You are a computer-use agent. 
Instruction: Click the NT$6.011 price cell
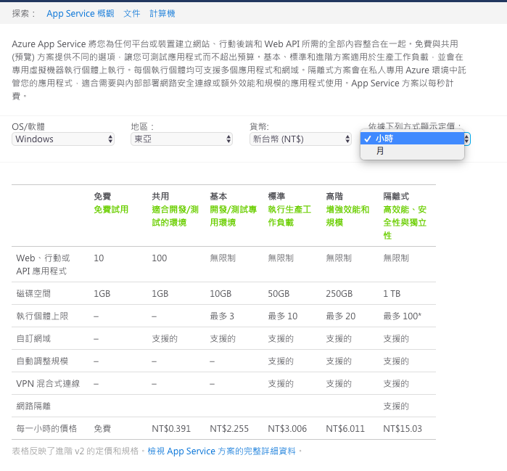click(345, 429)
